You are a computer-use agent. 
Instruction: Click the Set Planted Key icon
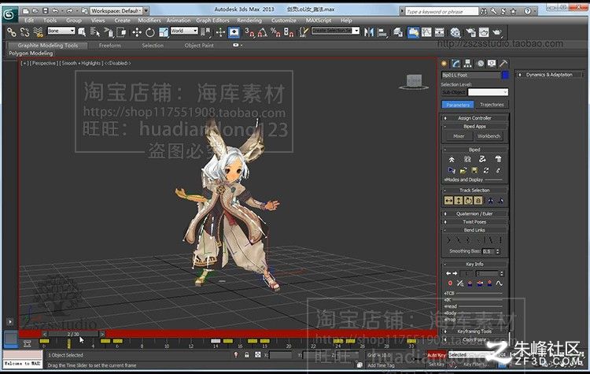[470, 283]
